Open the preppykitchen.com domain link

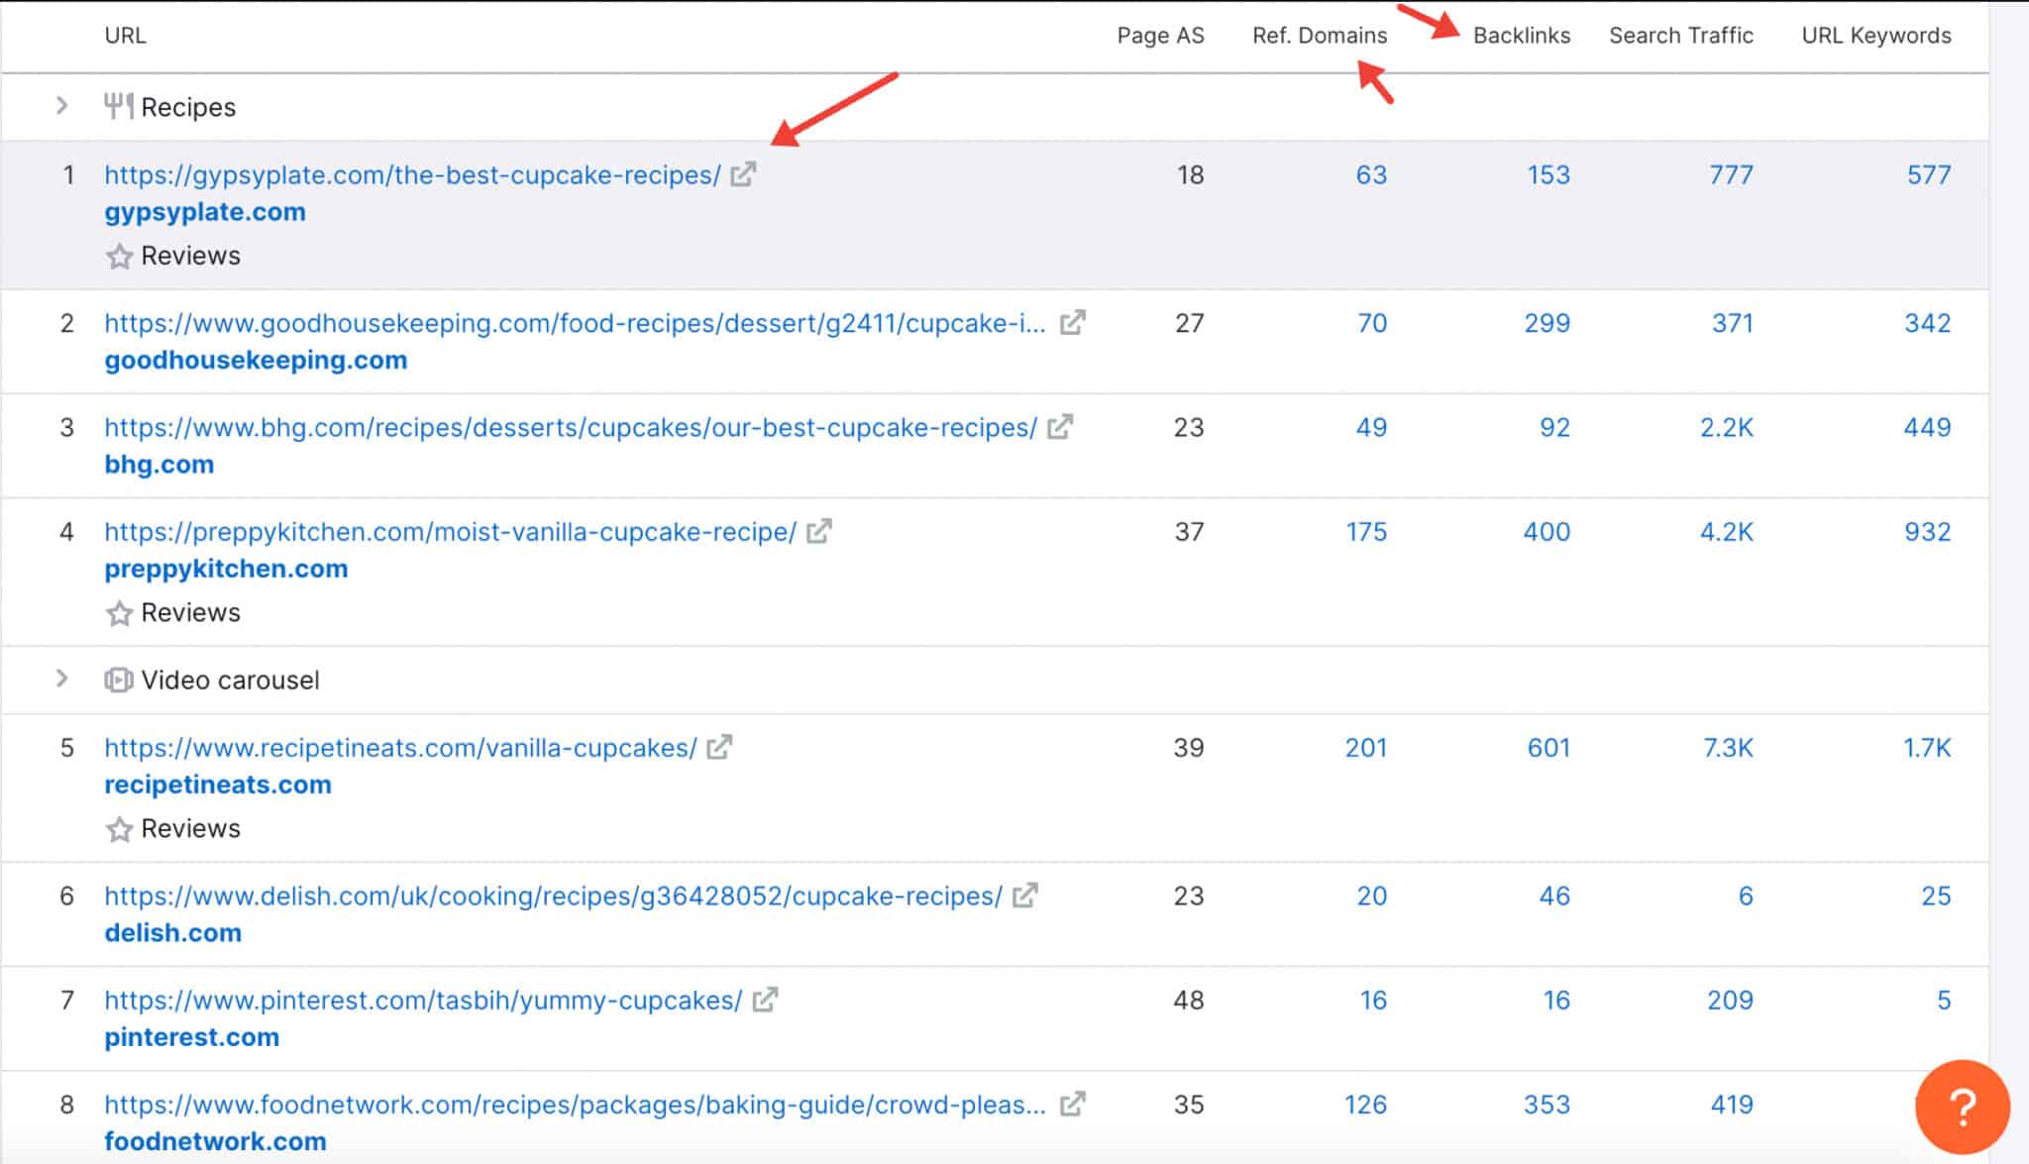point(226,569)
